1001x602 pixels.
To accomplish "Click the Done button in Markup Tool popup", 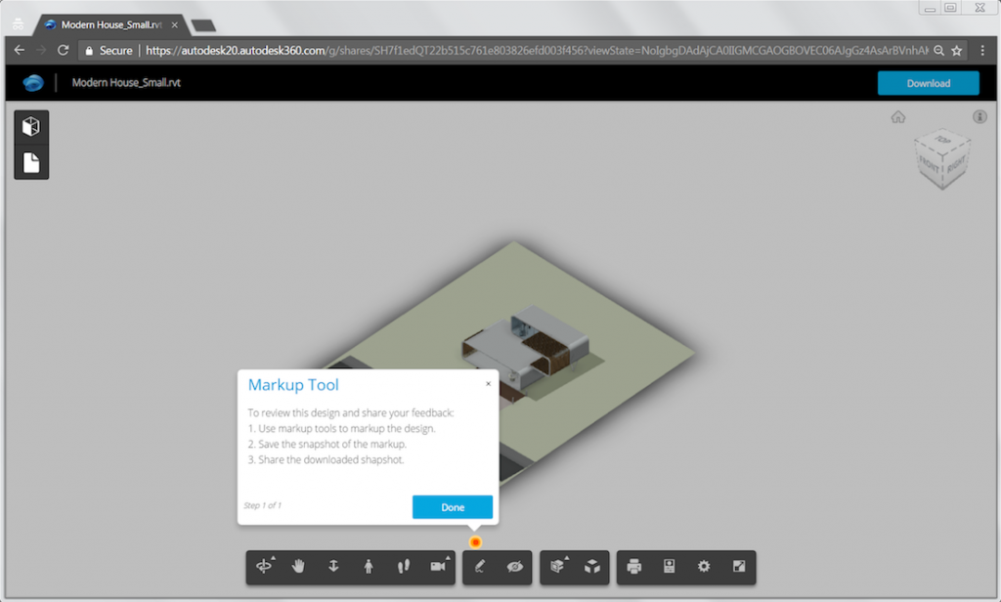I will 453,507.
